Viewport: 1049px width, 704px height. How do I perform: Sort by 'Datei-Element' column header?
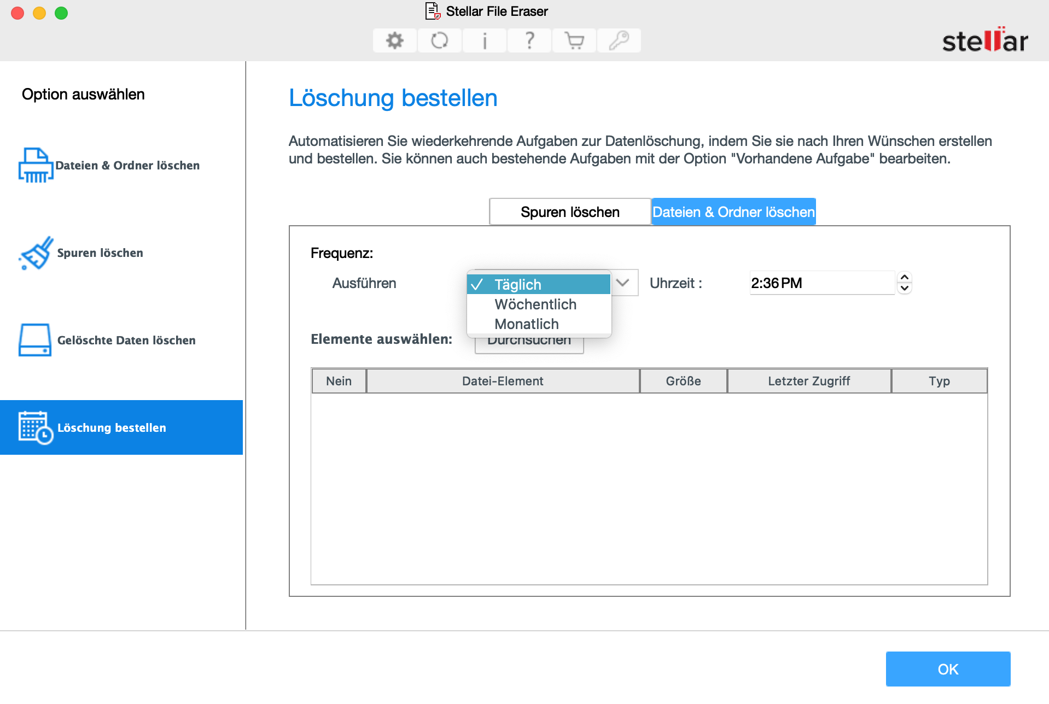(x=503, y=381)
